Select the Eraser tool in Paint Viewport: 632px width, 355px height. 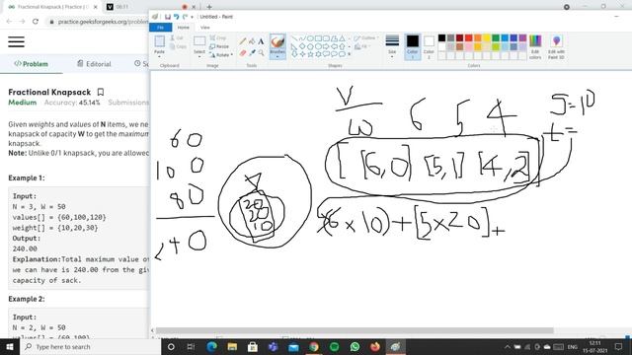click(242, 52)
